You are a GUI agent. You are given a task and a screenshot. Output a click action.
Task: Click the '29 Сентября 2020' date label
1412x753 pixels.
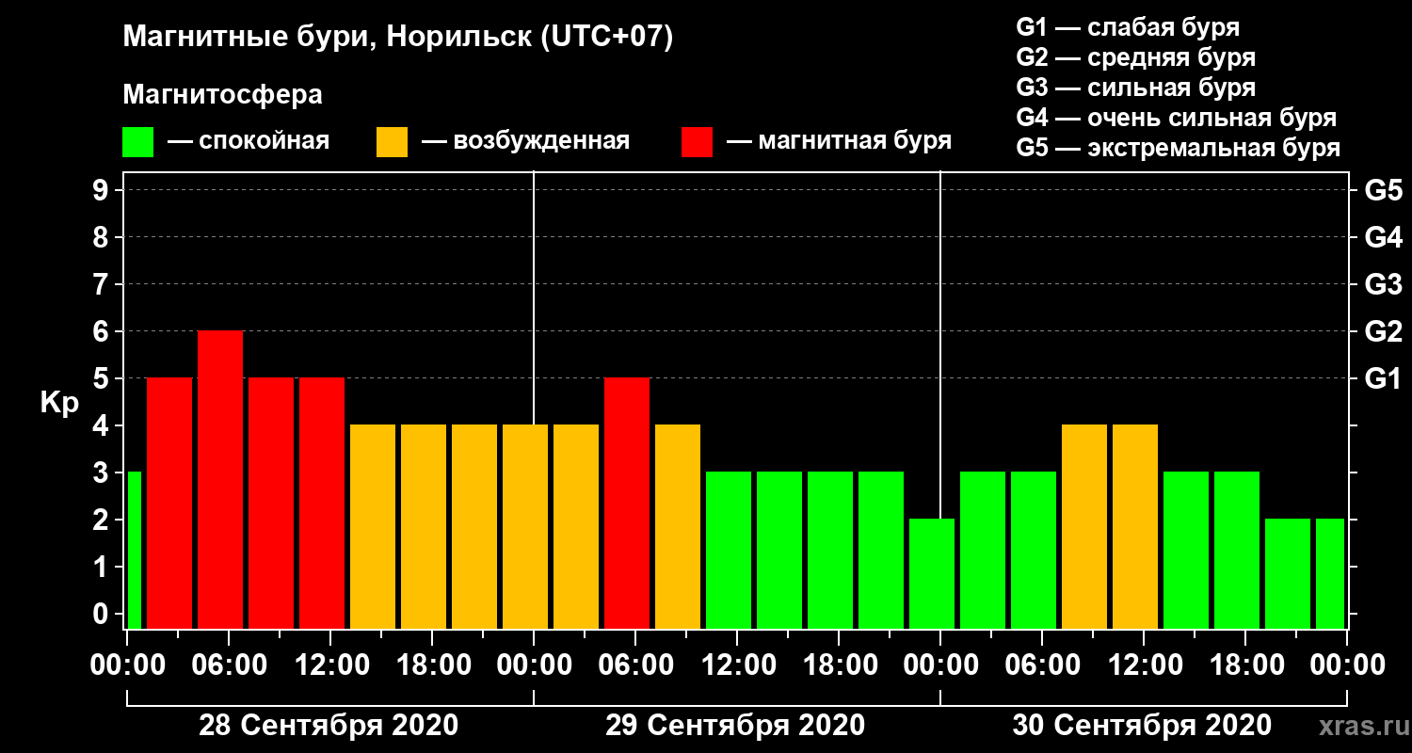[735, 726]
